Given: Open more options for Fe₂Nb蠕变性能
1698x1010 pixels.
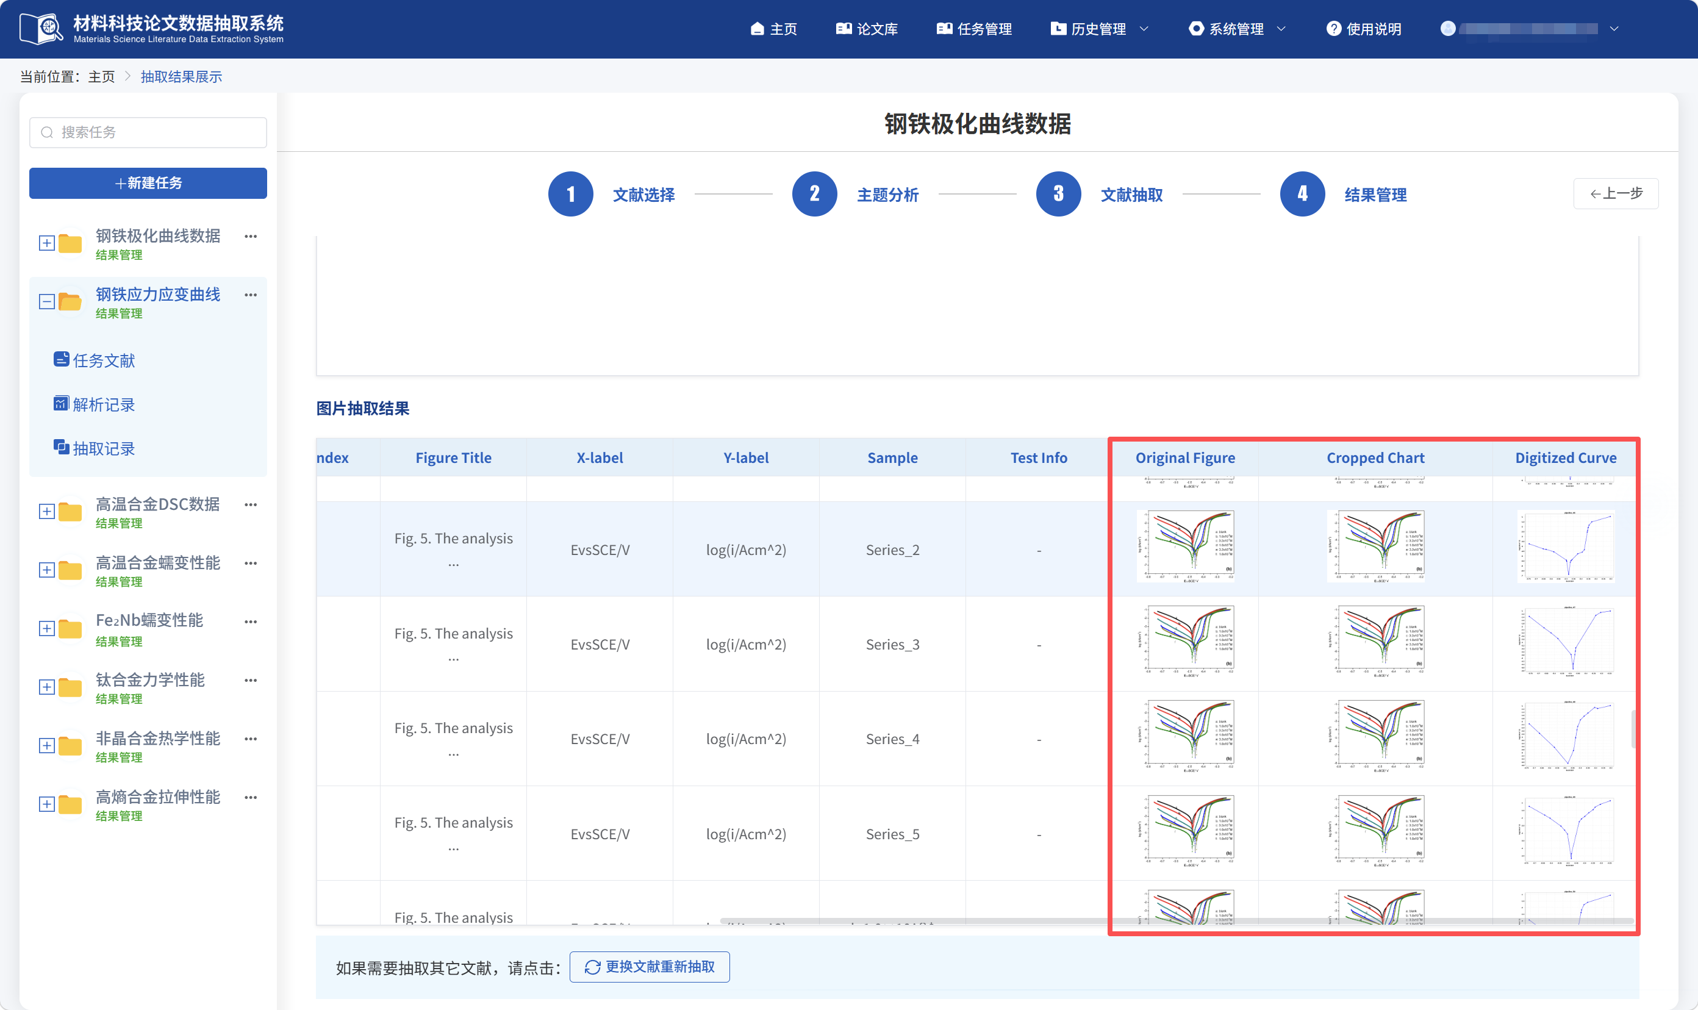Looking at the screenshot, I should [251, 621].
